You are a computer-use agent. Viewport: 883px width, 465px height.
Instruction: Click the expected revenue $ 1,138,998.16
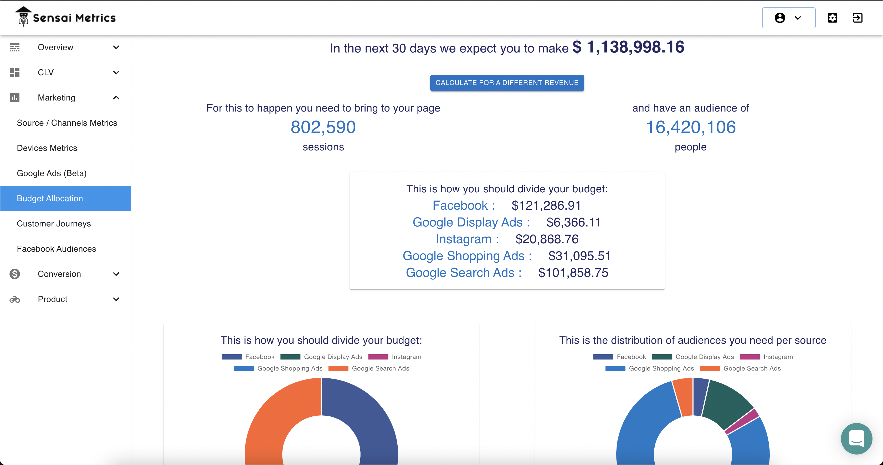(x=628, y=47)
